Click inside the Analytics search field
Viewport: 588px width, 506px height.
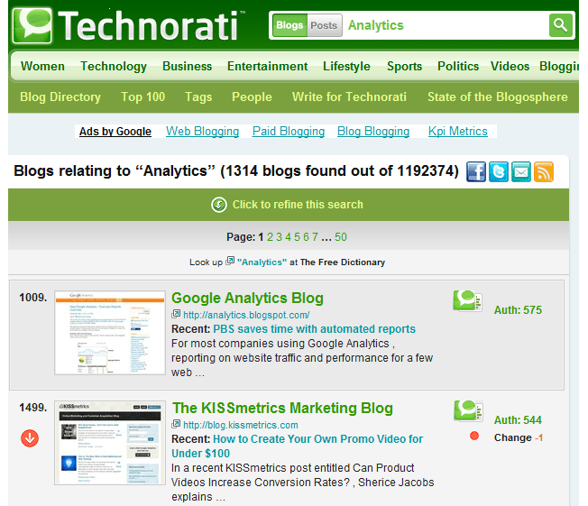(446, 25)
